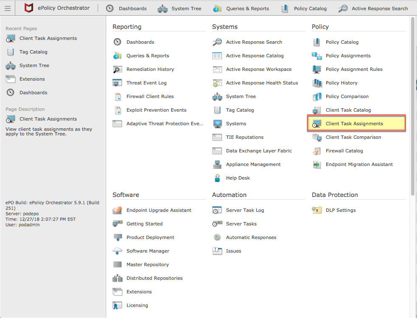Click the Queries & Reports icon in top bar
The height and width of the screenshot is (318, 417).
point(217,8)
